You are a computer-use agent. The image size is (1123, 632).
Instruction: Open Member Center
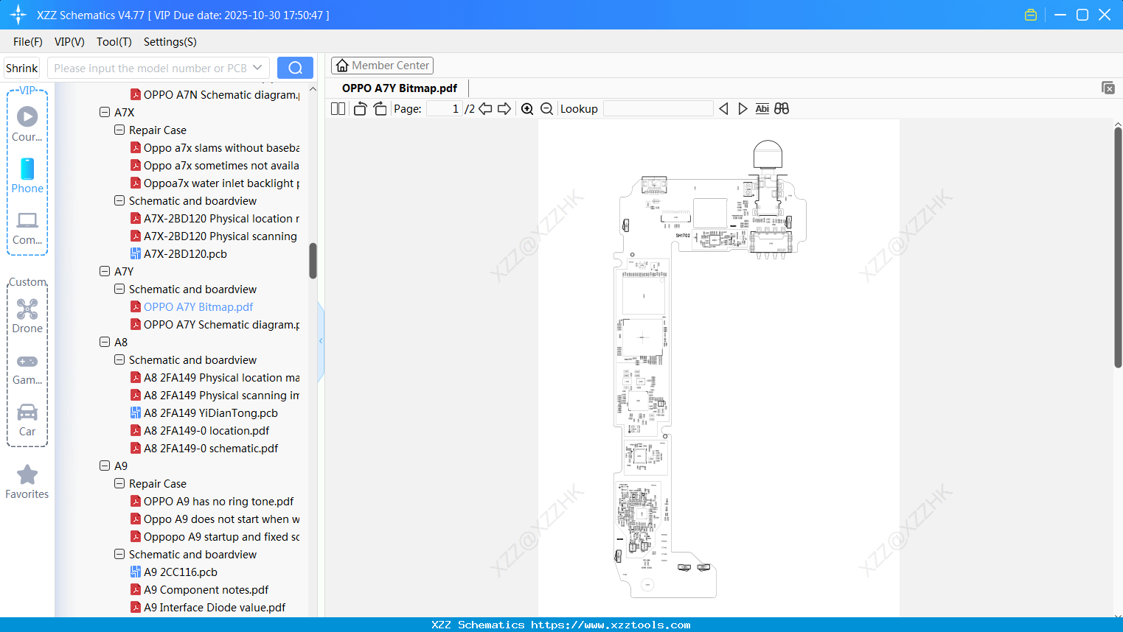tap(382, 66)
